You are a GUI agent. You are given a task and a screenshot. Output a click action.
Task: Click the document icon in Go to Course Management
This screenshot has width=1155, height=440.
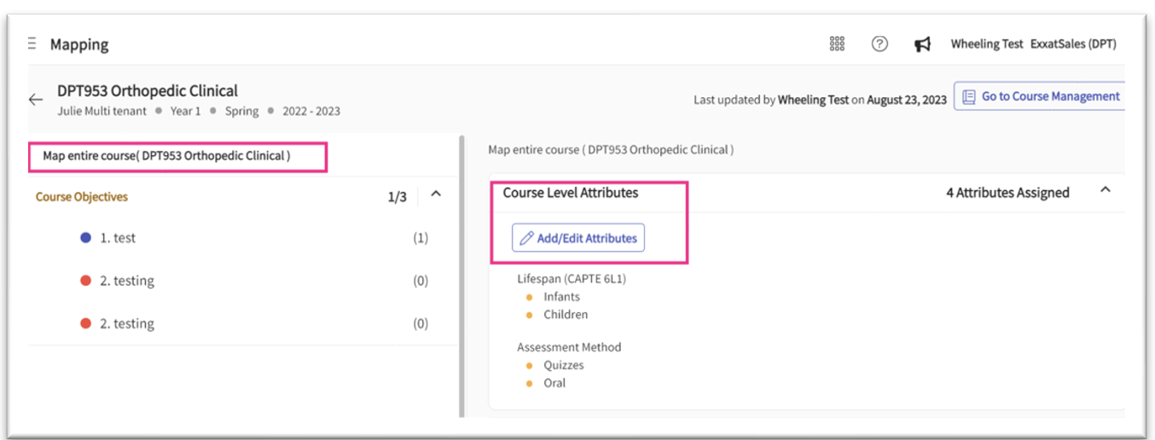pos(968,97)
